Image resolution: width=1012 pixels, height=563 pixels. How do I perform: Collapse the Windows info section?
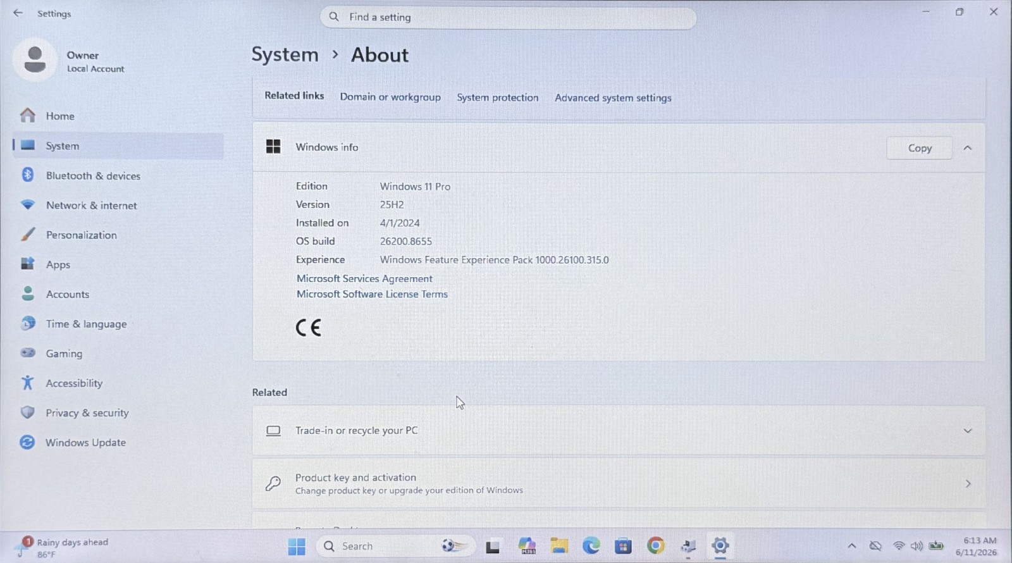967,148
